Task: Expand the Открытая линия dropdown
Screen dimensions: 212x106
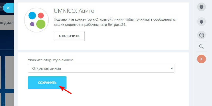Action: coord(101,68)
